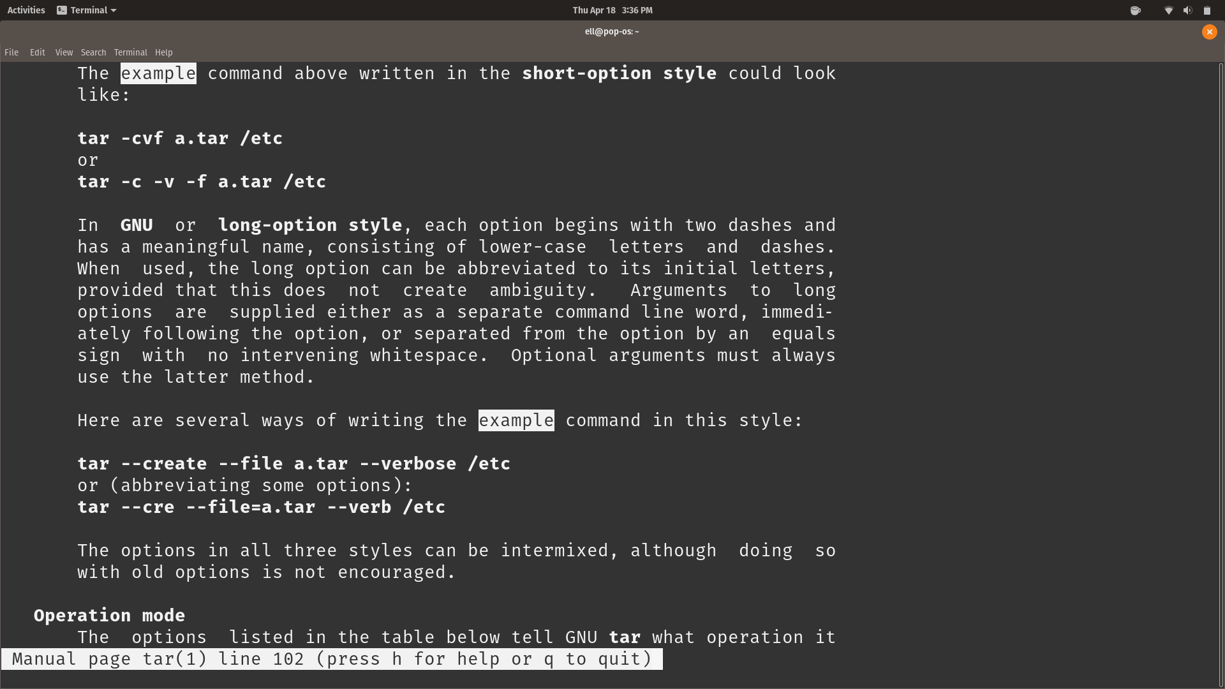Click the volume speaker icon

[1187, 10]
